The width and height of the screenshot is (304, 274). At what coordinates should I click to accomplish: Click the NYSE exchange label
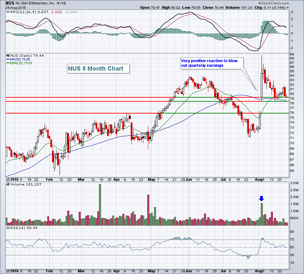point(61,3)
